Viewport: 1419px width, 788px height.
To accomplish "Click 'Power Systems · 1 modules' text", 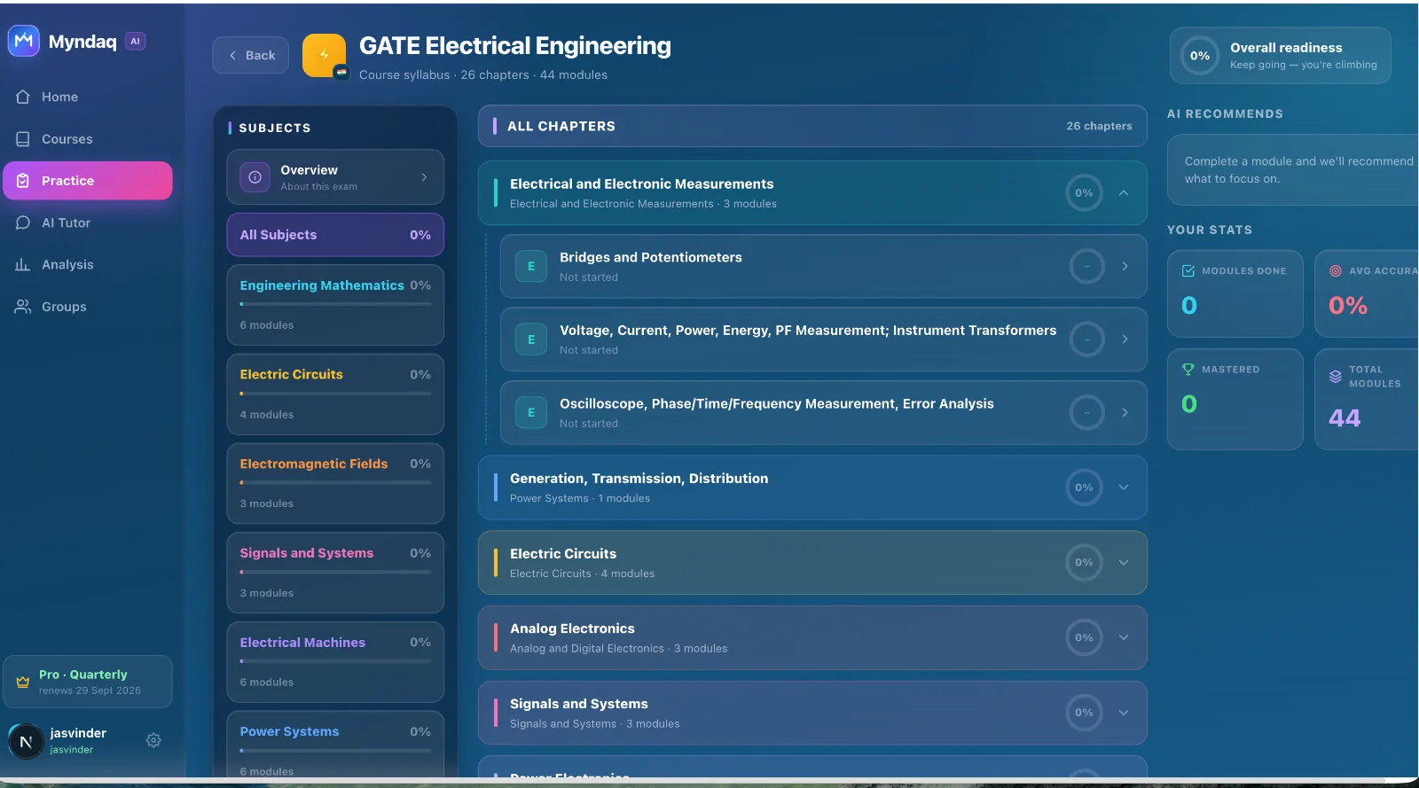I will 580,498.
